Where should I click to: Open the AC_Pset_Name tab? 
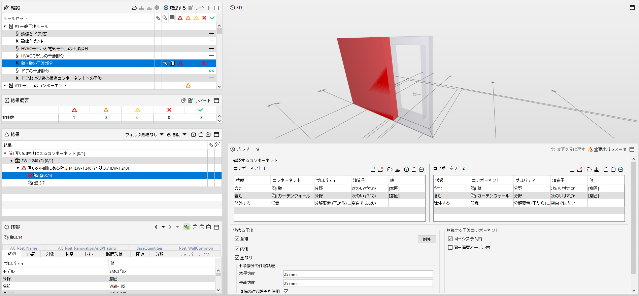(x=24, y=248)
